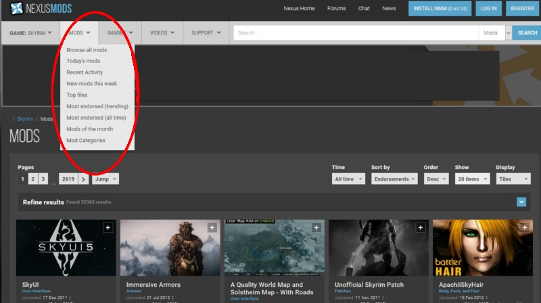Image resolution: width=541 pixels, height=303 pixels.
Task: Open the Support menu dropdown
Action: (x=206, y=32)
